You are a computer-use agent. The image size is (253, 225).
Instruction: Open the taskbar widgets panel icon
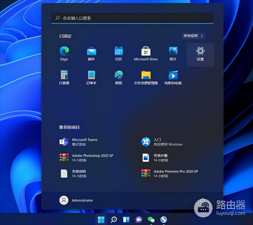[x=126, y=220]
